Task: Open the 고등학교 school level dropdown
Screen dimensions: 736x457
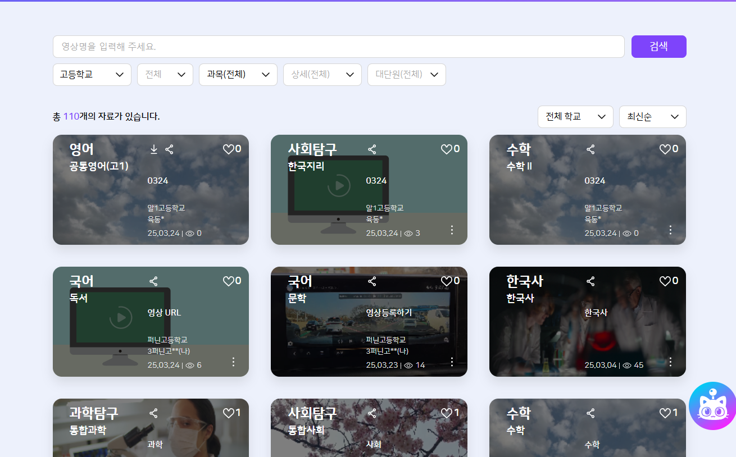Action: pos(92,75)
